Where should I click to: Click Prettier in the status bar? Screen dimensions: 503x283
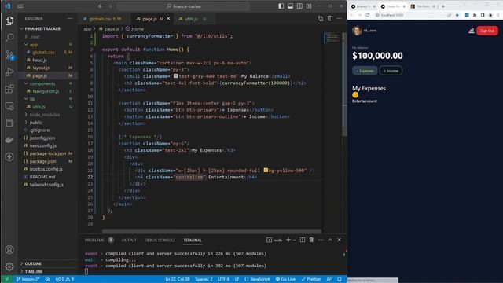[x=311, y=279]
